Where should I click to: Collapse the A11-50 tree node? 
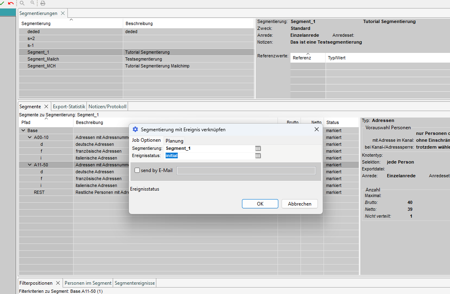(x=29, y=165)
